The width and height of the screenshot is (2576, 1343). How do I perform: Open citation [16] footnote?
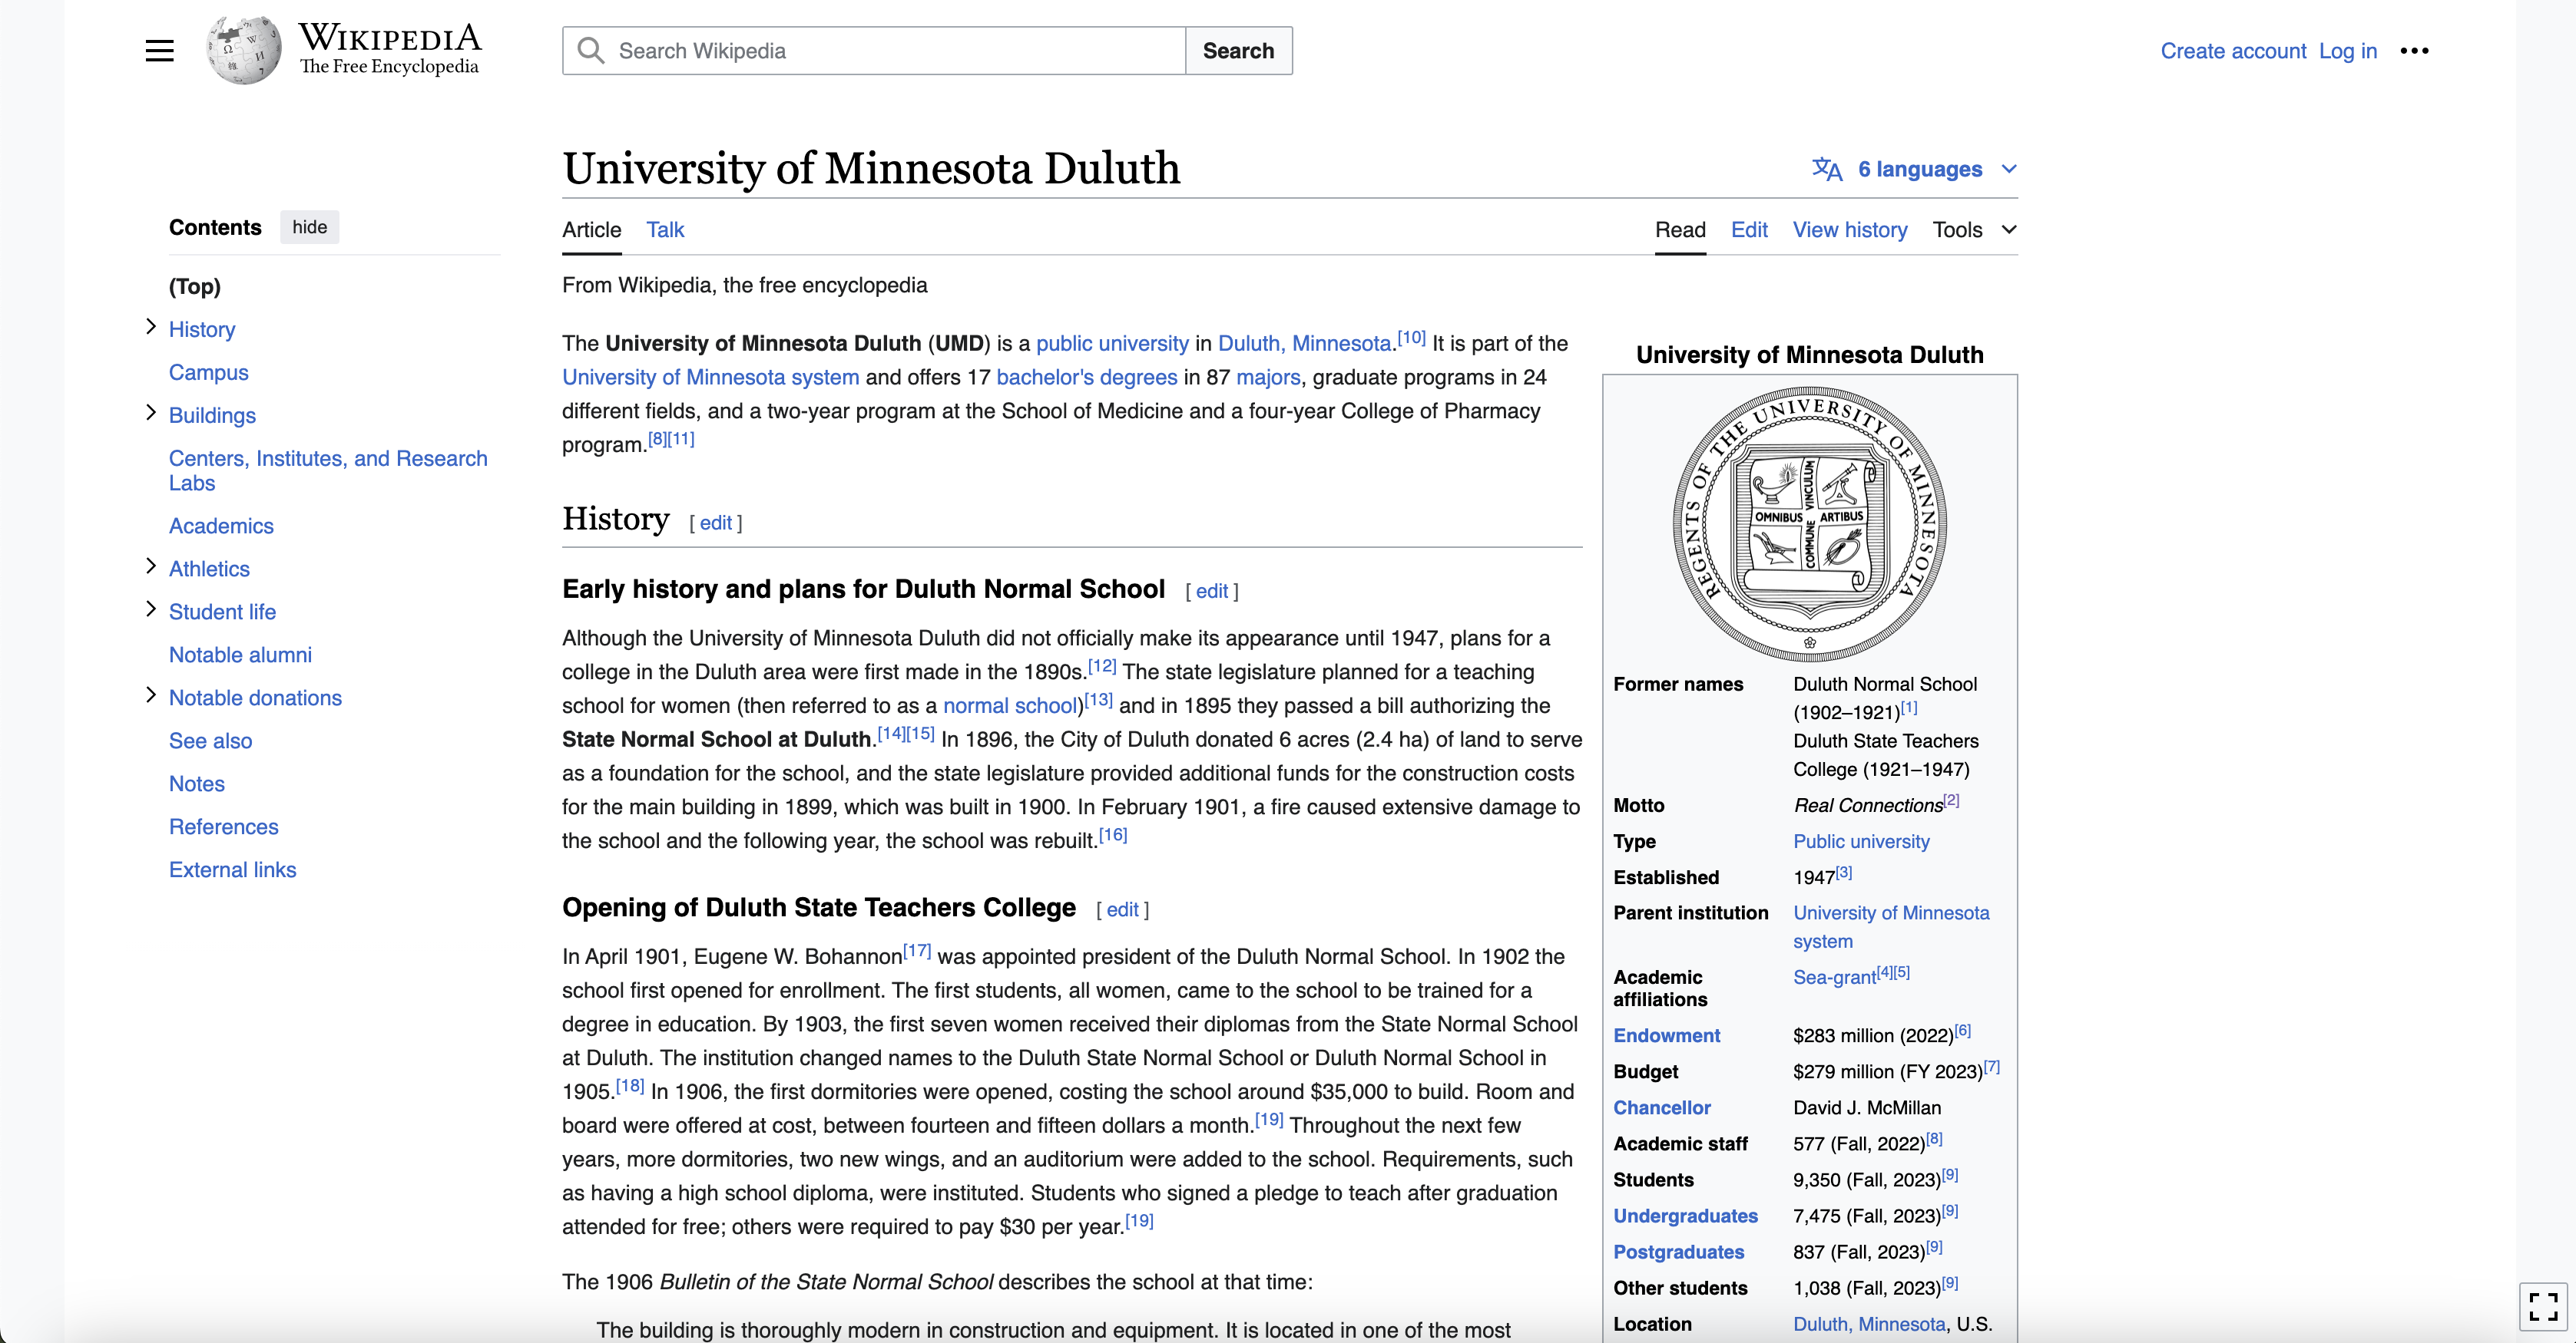tap(1113, 834)
